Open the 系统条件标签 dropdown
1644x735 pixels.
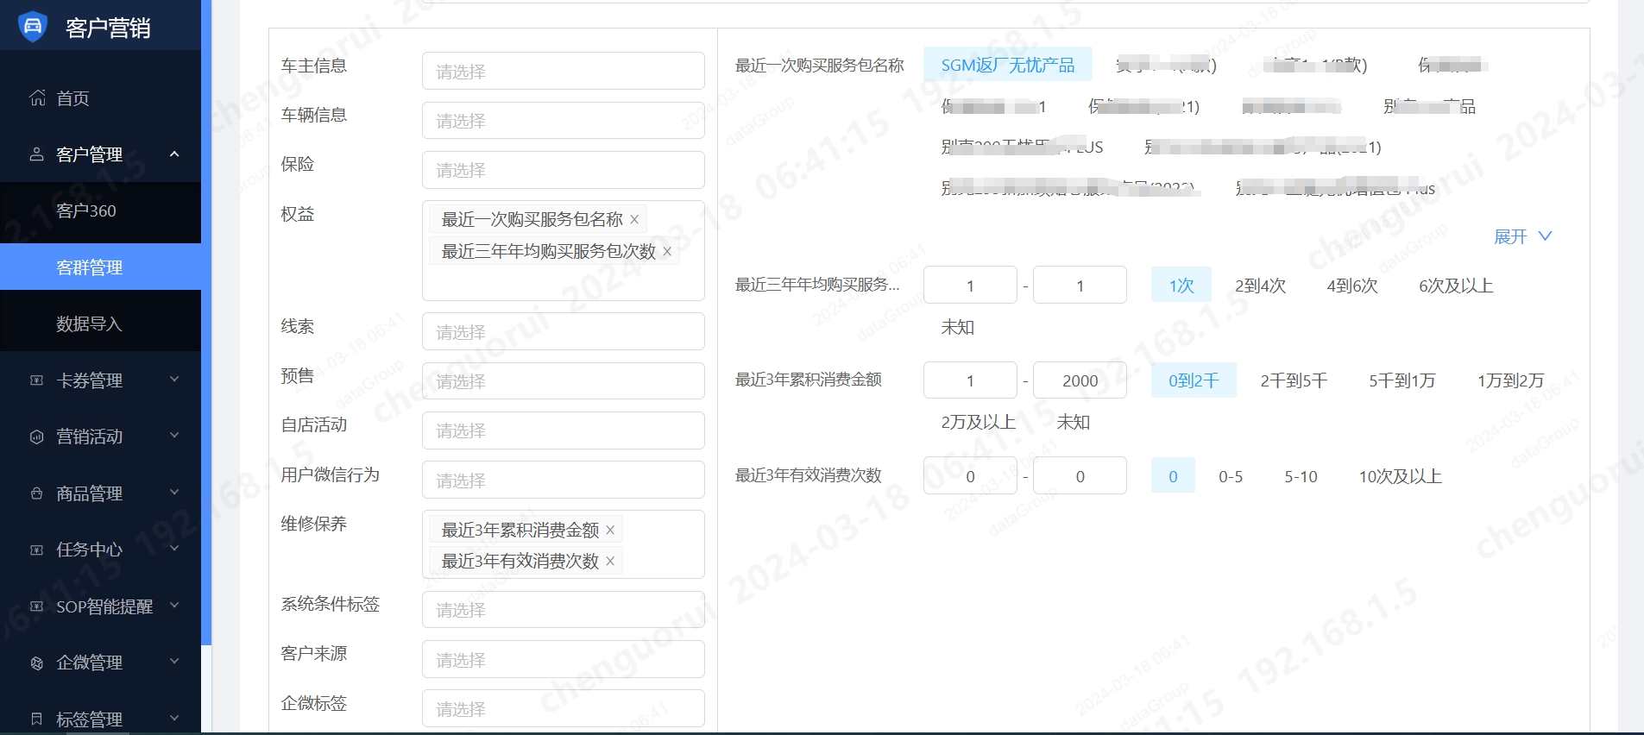[x=564, y=610]
